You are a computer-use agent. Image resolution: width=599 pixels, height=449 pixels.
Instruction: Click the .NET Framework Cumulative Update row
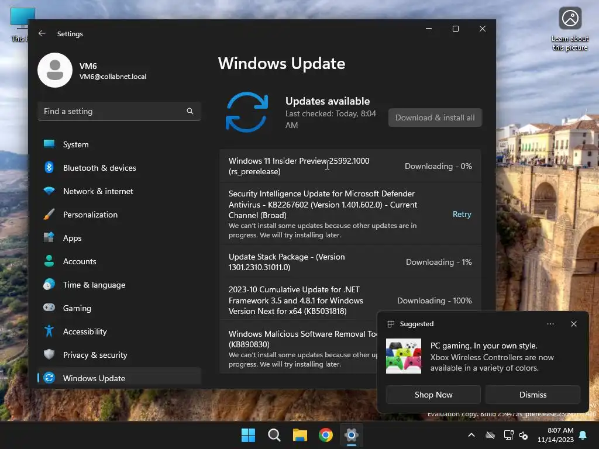point(350,300)
